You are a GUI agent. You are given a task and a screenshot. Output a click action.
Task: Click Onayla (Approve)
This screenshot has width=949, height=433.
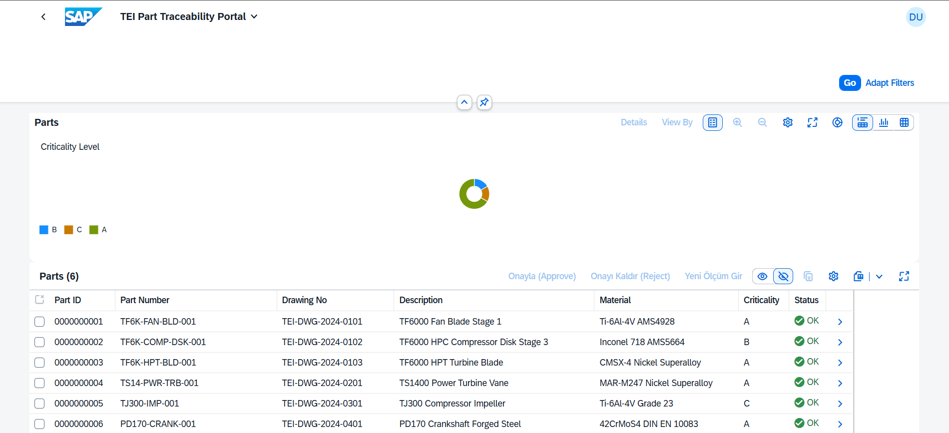tap(542, 276)
